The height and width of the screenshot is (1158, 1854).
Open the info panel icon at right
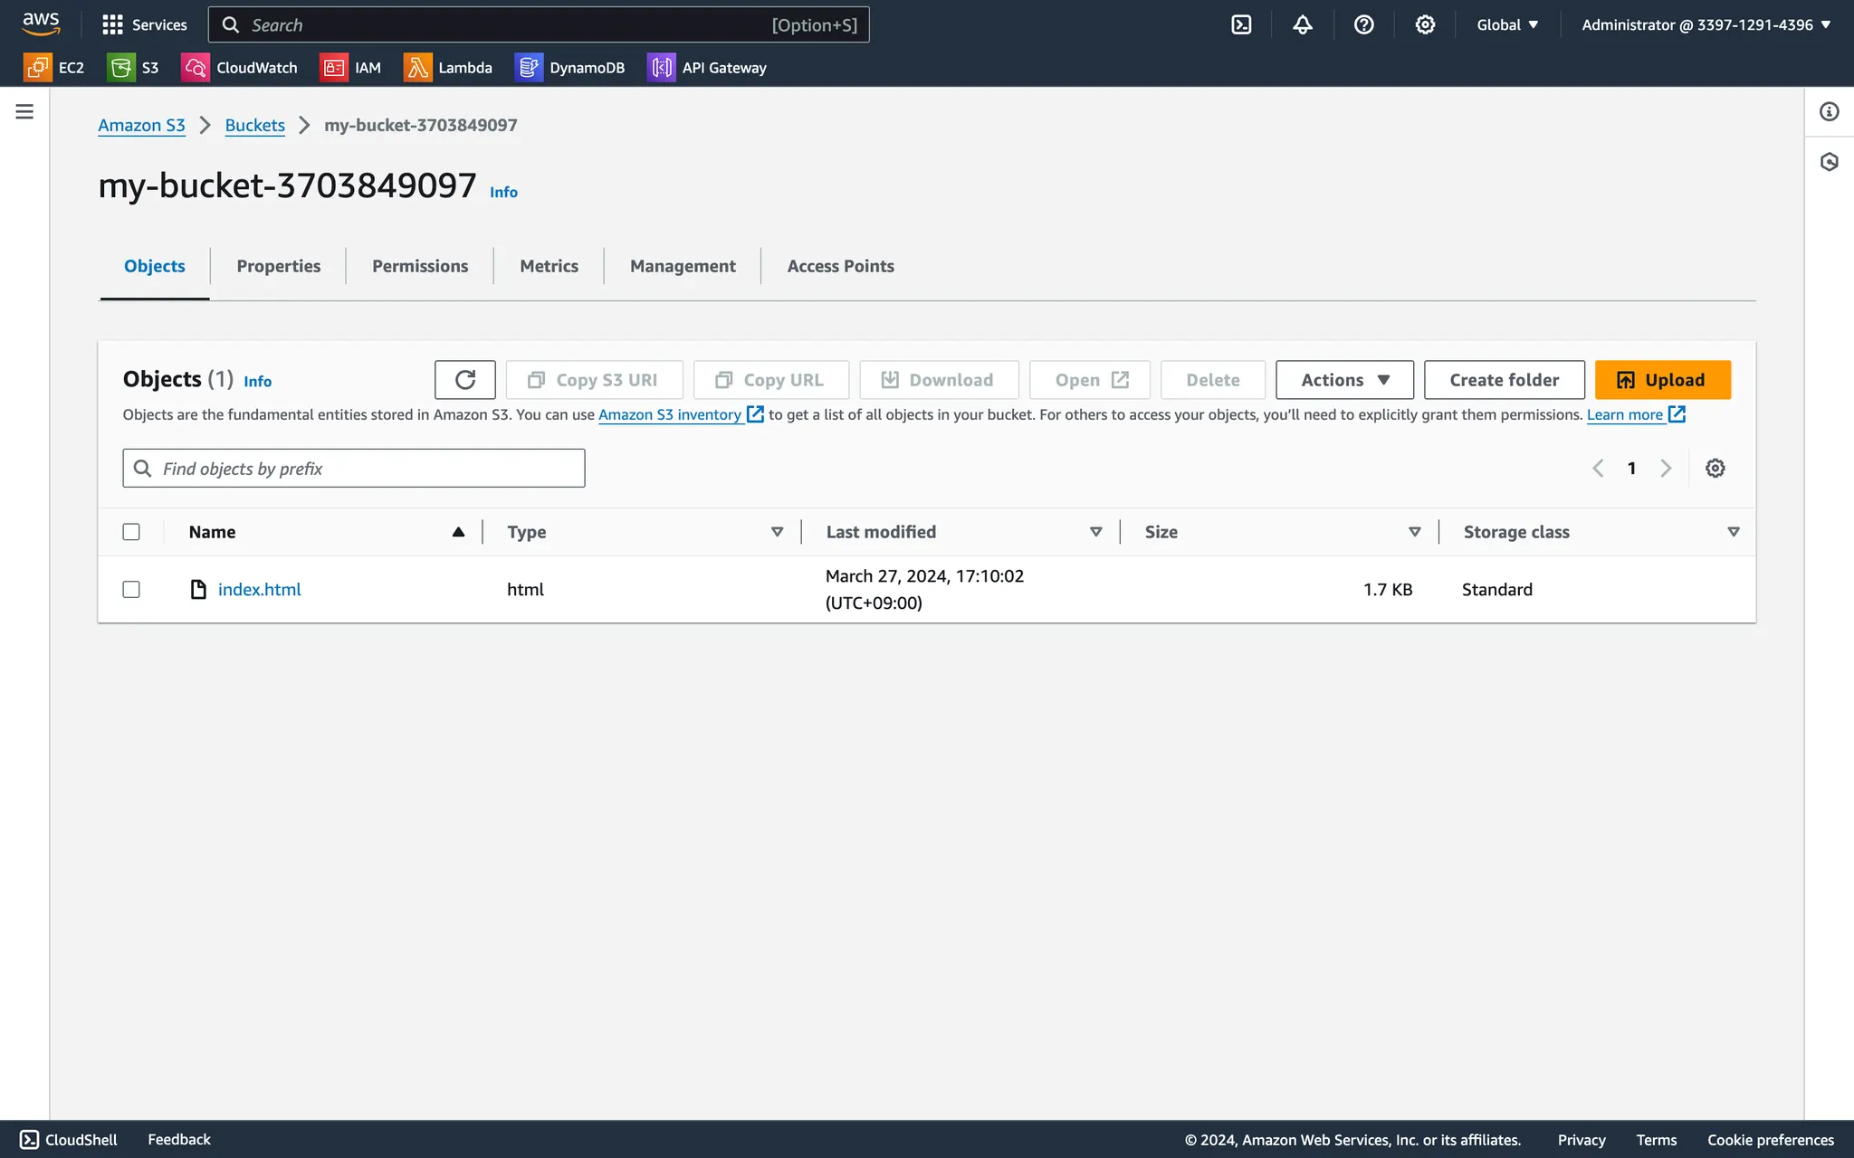(x=1829, y=111)
